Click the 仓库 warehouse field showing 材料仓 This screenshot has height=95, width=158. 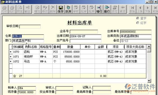28,36
